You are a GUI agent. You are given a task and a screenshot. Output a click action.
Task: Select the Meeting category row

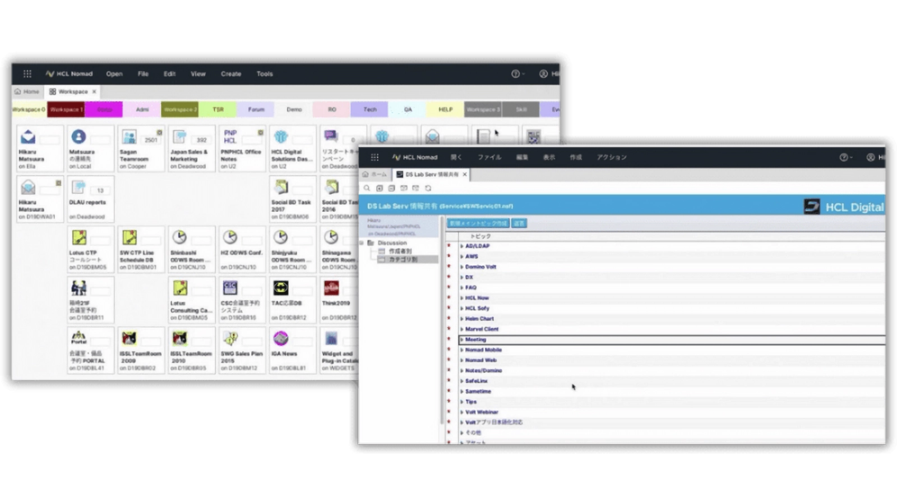coord(672,339)
